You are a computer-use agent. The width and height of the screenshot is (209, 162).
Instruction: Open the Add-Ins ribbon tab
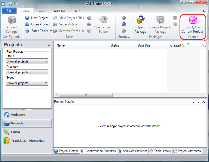tap(59, 11)
